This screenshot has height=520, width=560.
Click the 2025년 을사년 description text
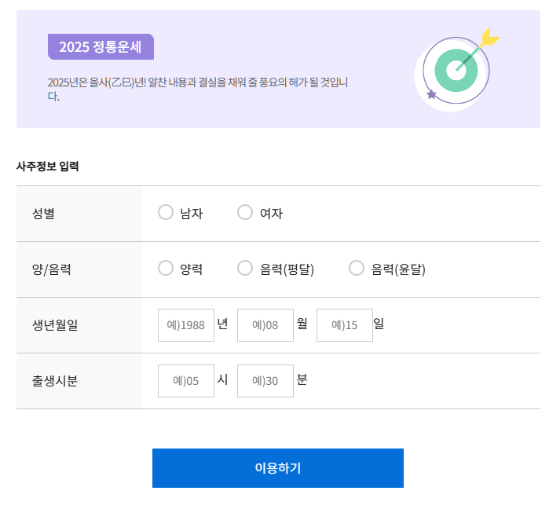click(x=197, y=89)
